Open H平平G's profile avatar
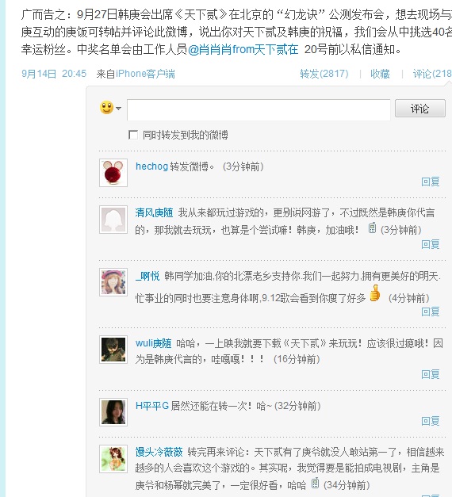 tap(113, 412)
